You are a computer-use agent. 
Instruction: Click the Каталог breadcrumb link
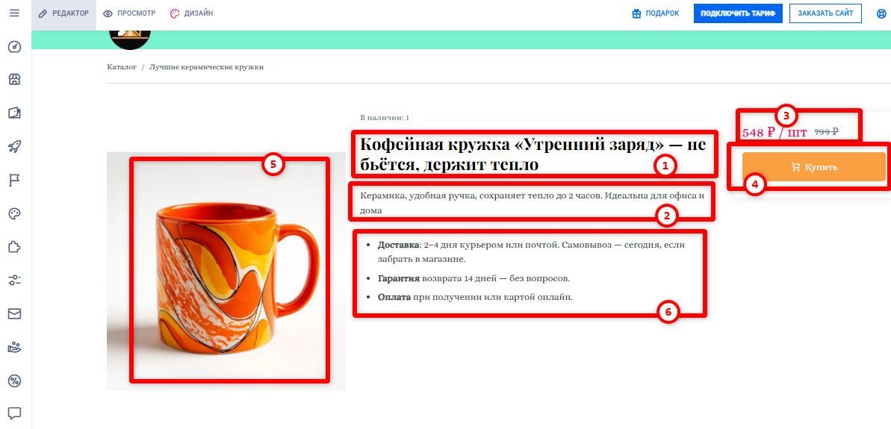[122, 67]
